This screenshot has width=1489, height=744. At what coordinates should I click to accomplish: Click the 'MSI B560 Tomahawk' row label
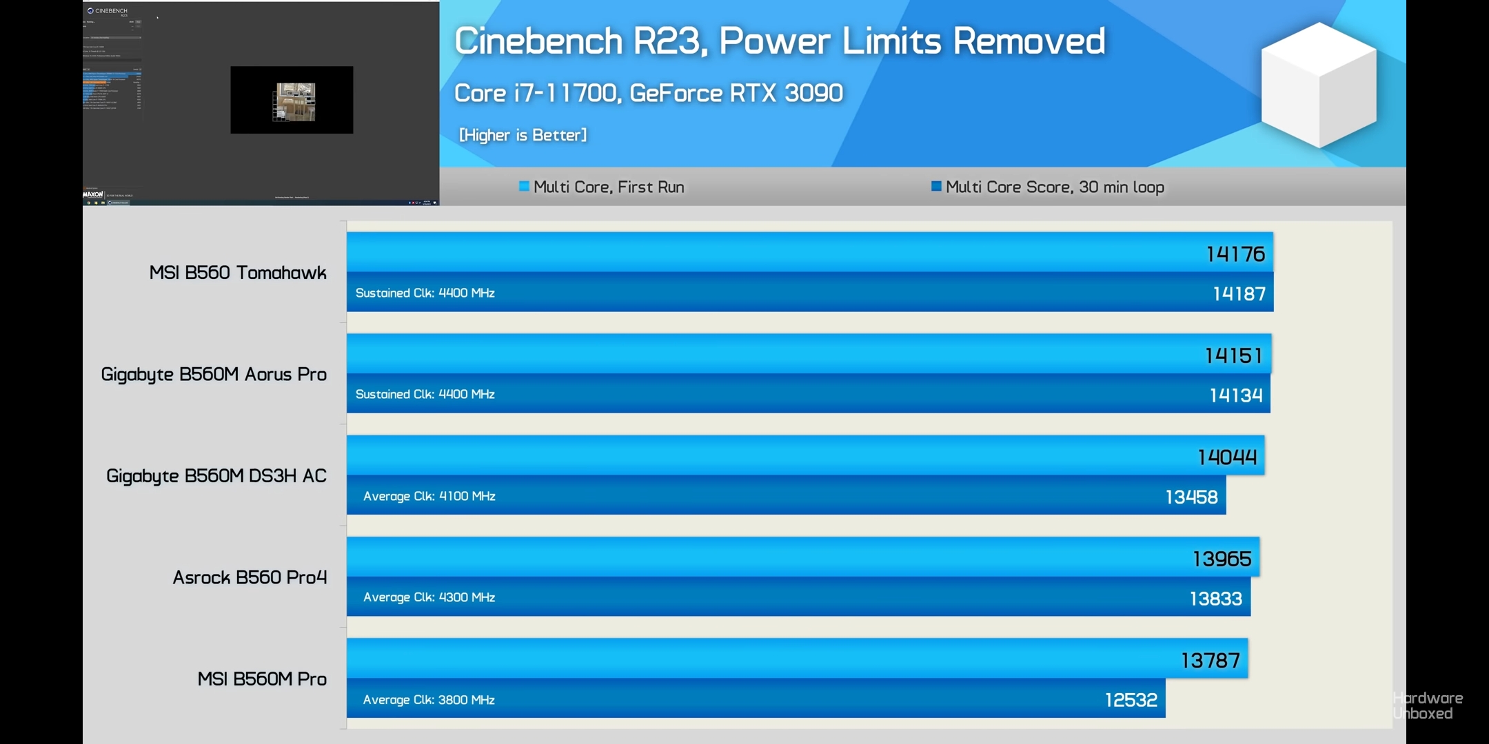(238, 273)
